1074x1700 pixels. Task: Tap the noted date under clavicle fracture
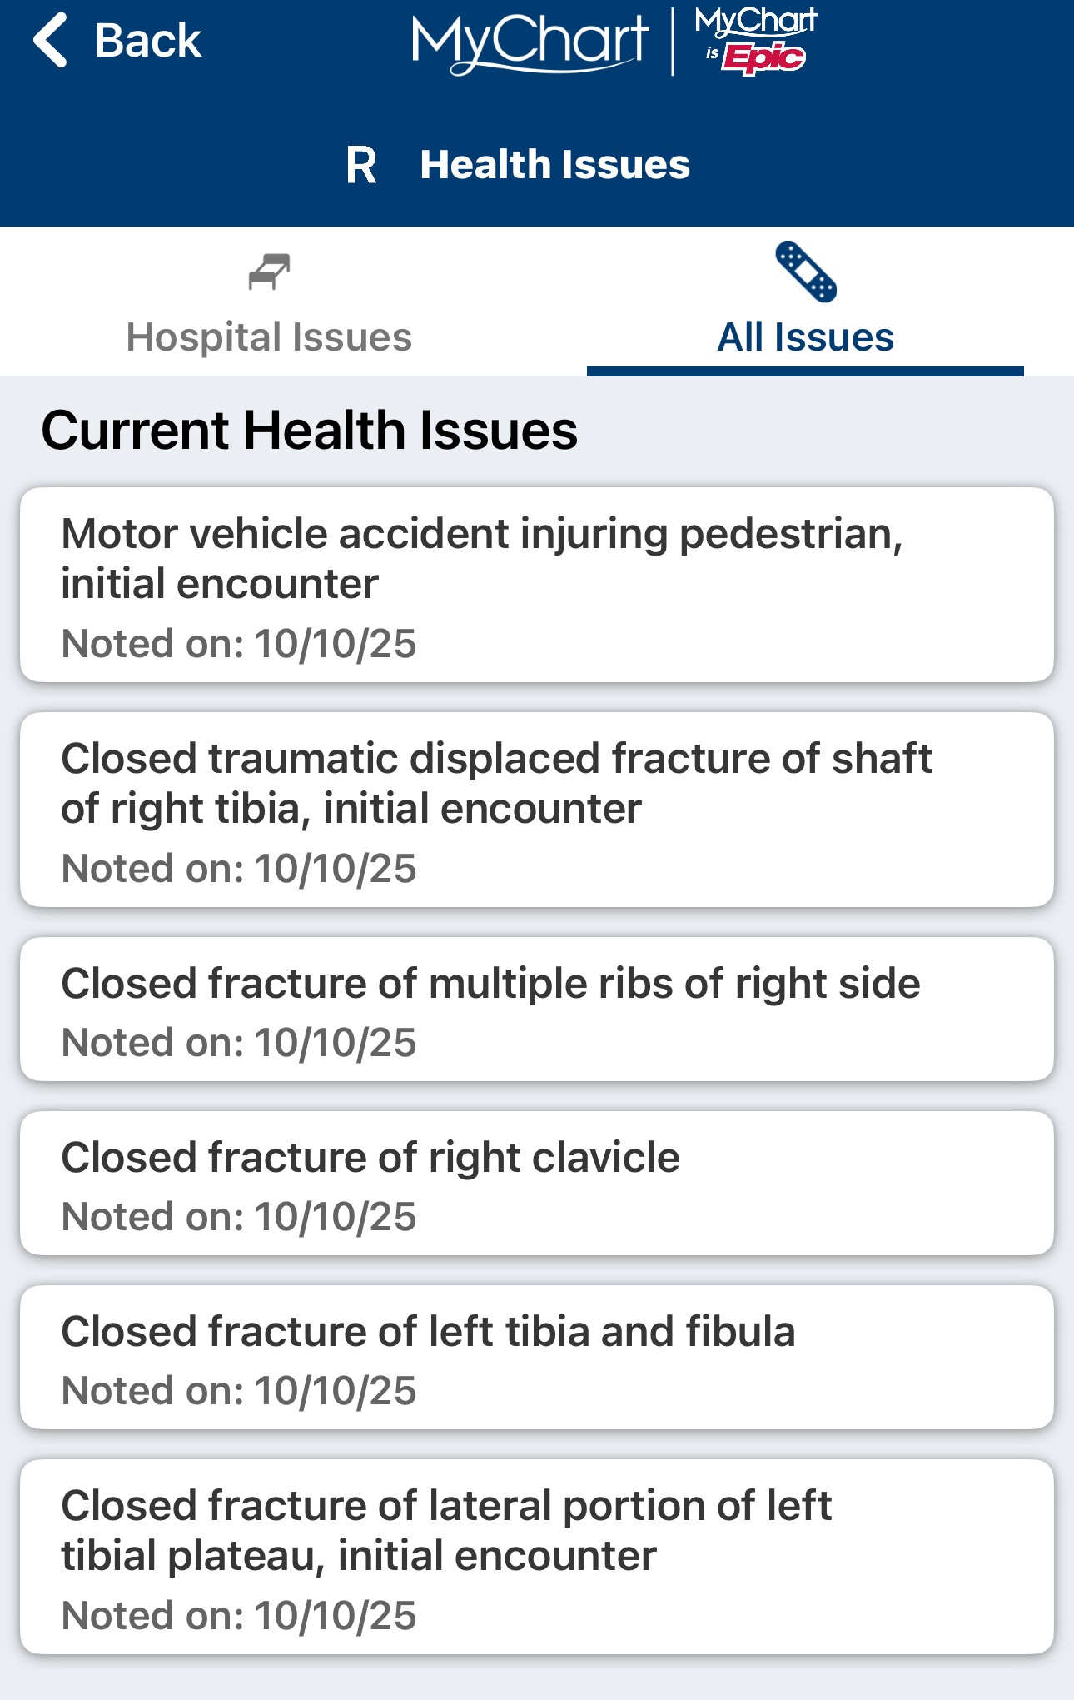coord(239,1217)
